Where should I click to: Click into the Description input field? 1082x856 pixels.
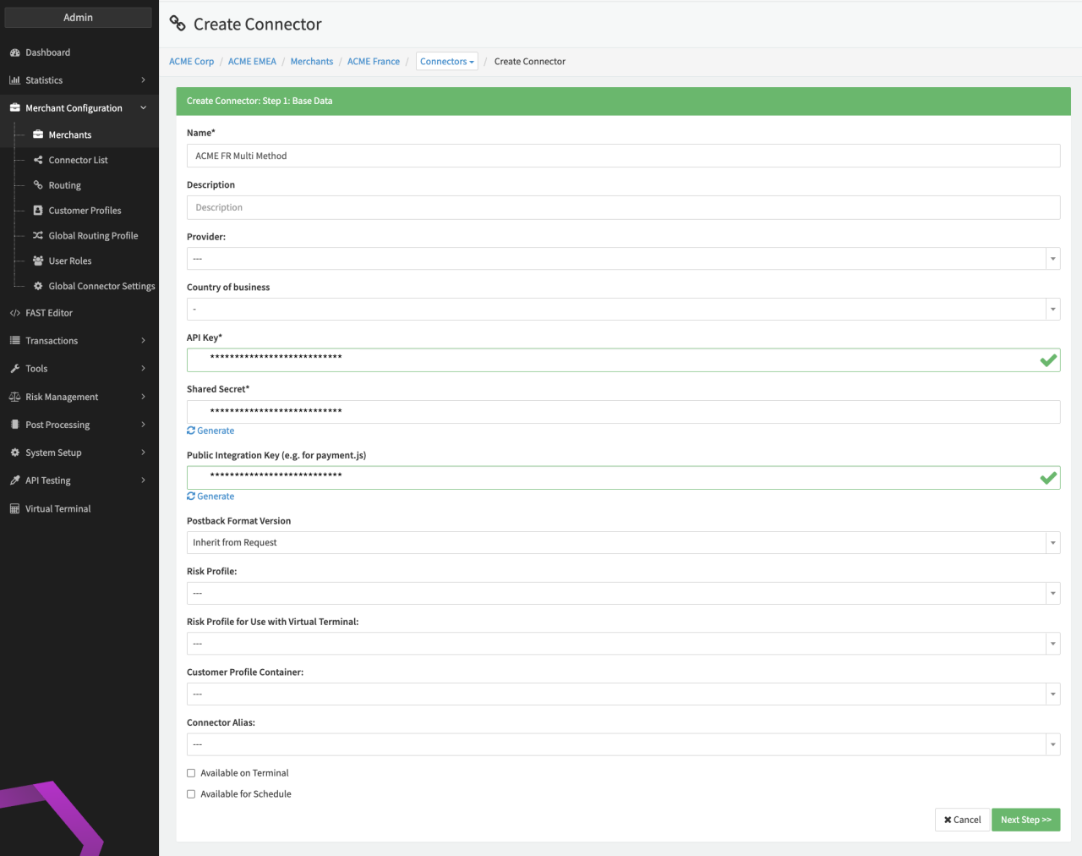pyautogui.click(x=623, y=208)
